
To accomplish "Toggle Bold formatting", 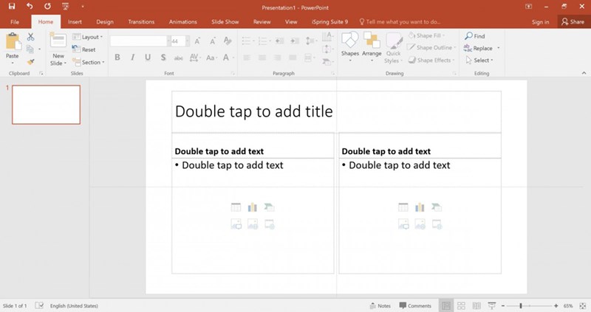I will point(117,58).
